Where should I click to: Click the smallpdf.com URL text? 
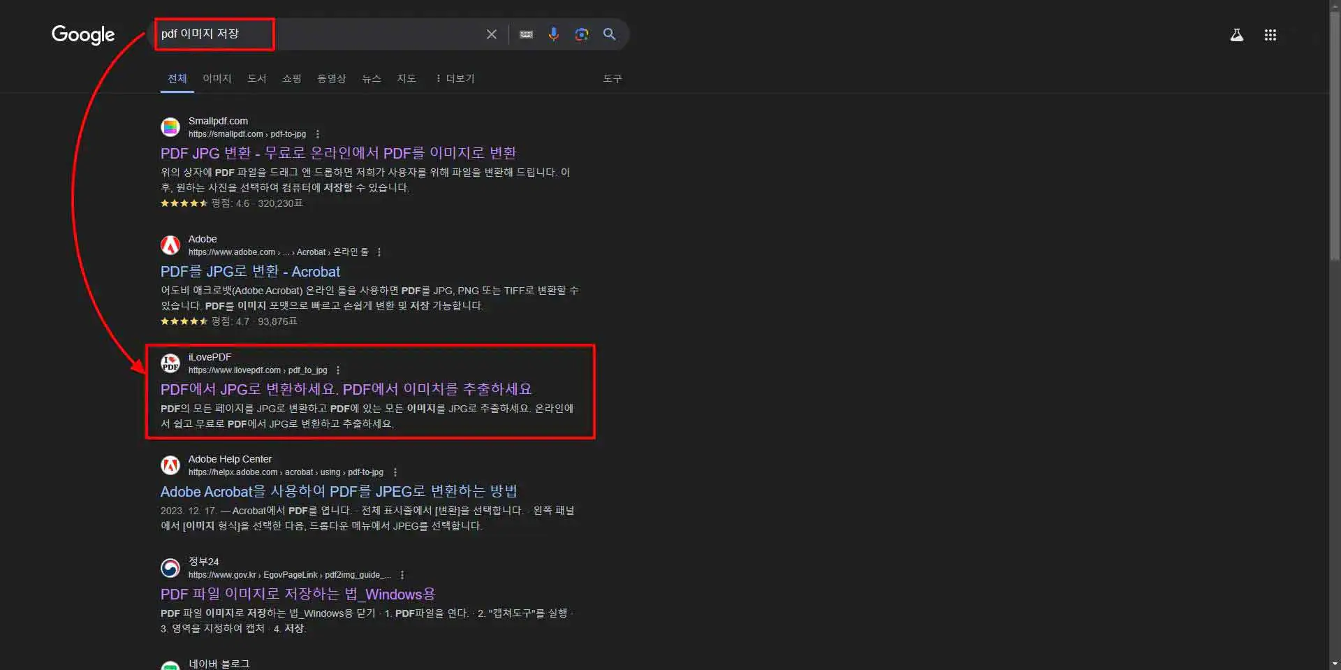click(247, 134)
